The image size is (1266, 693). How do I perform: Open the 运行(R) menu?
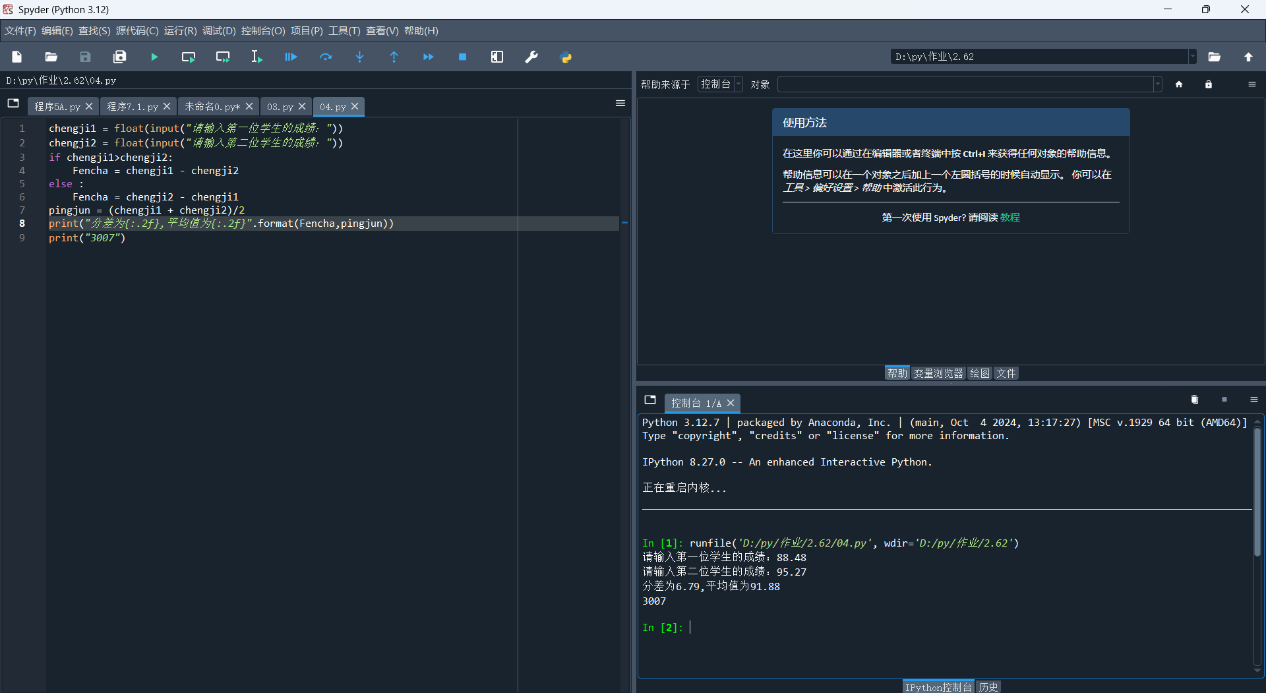pyautogui.click(x=180, y=31)
